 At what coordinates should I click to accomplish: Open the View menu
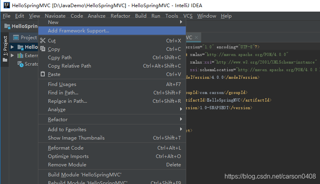34,16
